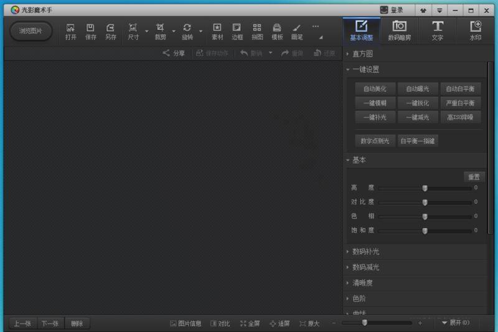
Task: Open the three-dots more tools menu
Action: [316, 27]
